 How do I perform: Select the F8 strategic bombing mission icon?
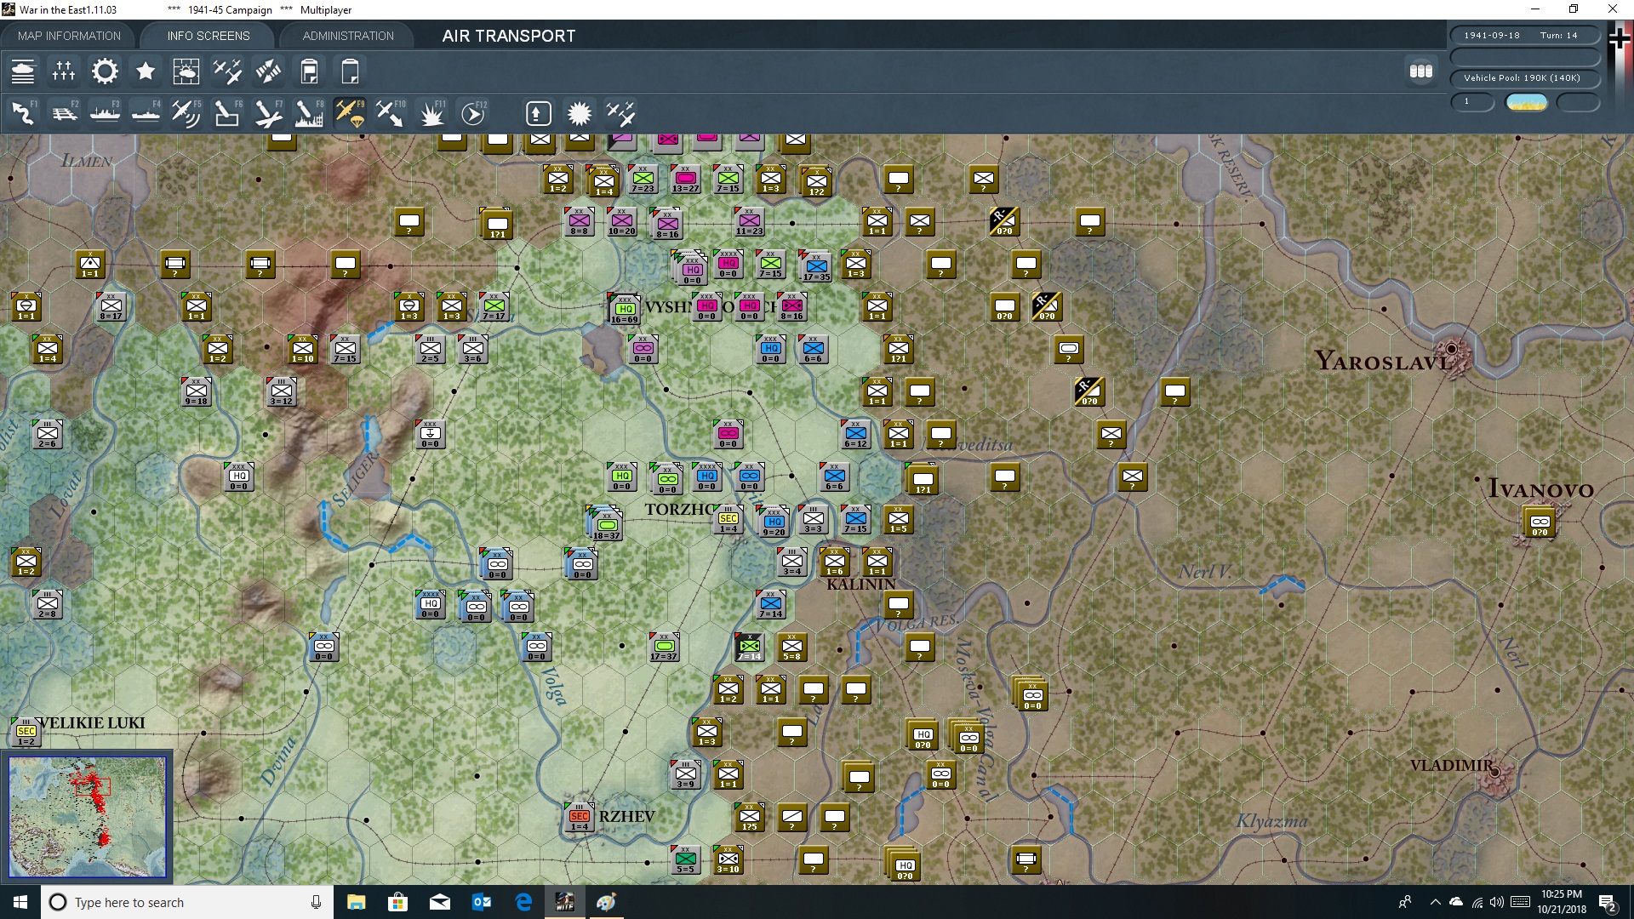(x=309, y=113)
